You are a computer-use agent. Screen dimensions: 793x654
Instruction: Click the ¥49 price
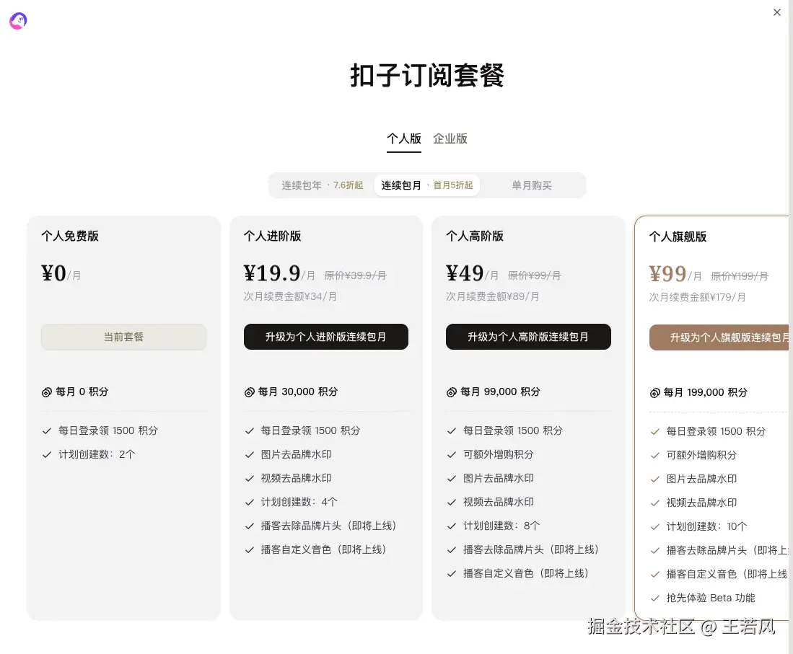[465, 273]
